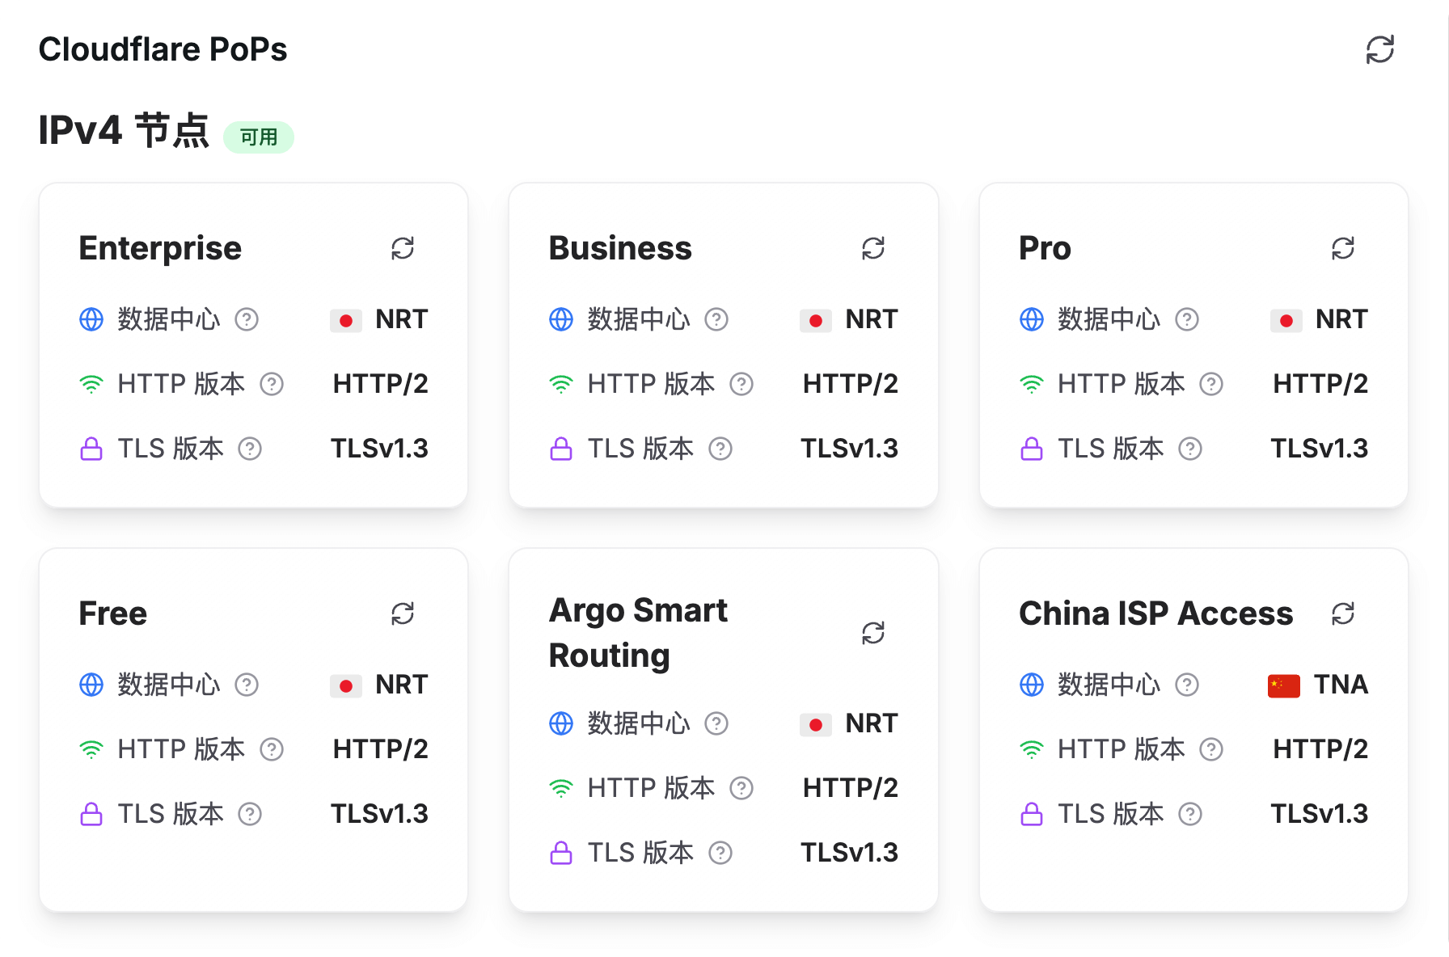Click the global refresh icon beside Cloudflare PoPs
This screenshot has height=957, width=1449.
1379,49
